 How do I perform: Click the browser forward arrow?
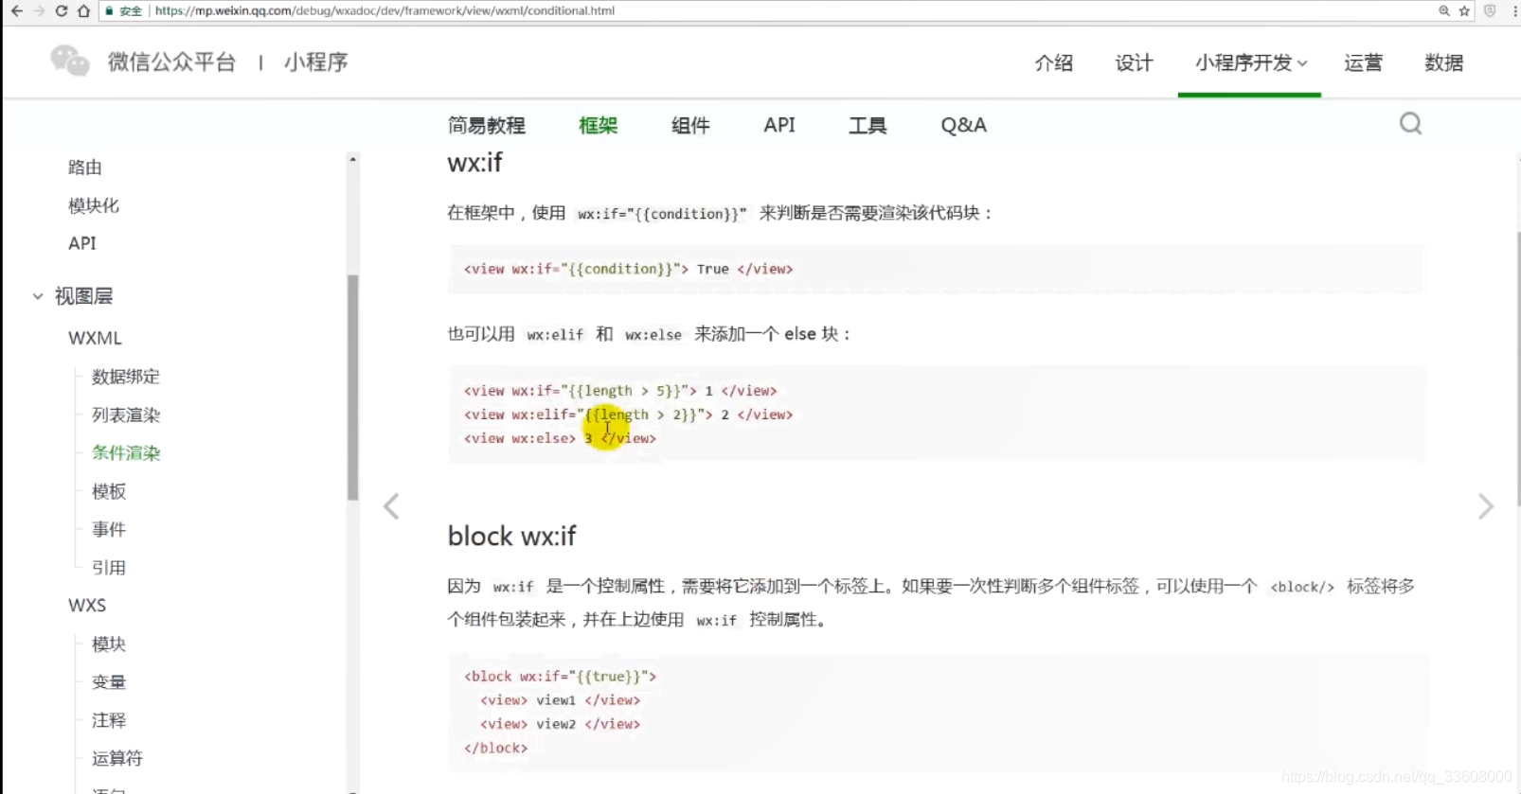(x=39, y=11)
